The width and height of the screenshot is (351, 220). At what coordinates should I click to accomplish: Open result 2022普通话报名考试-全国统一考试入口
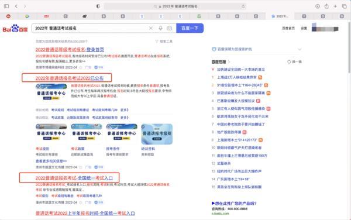pos(74,178)
